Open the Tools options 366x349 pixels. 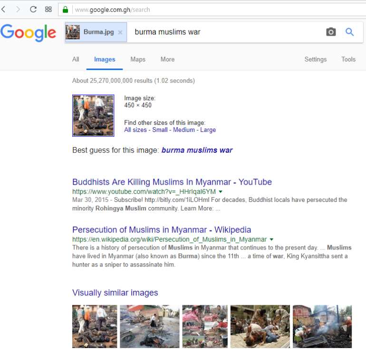coord(348,60)
